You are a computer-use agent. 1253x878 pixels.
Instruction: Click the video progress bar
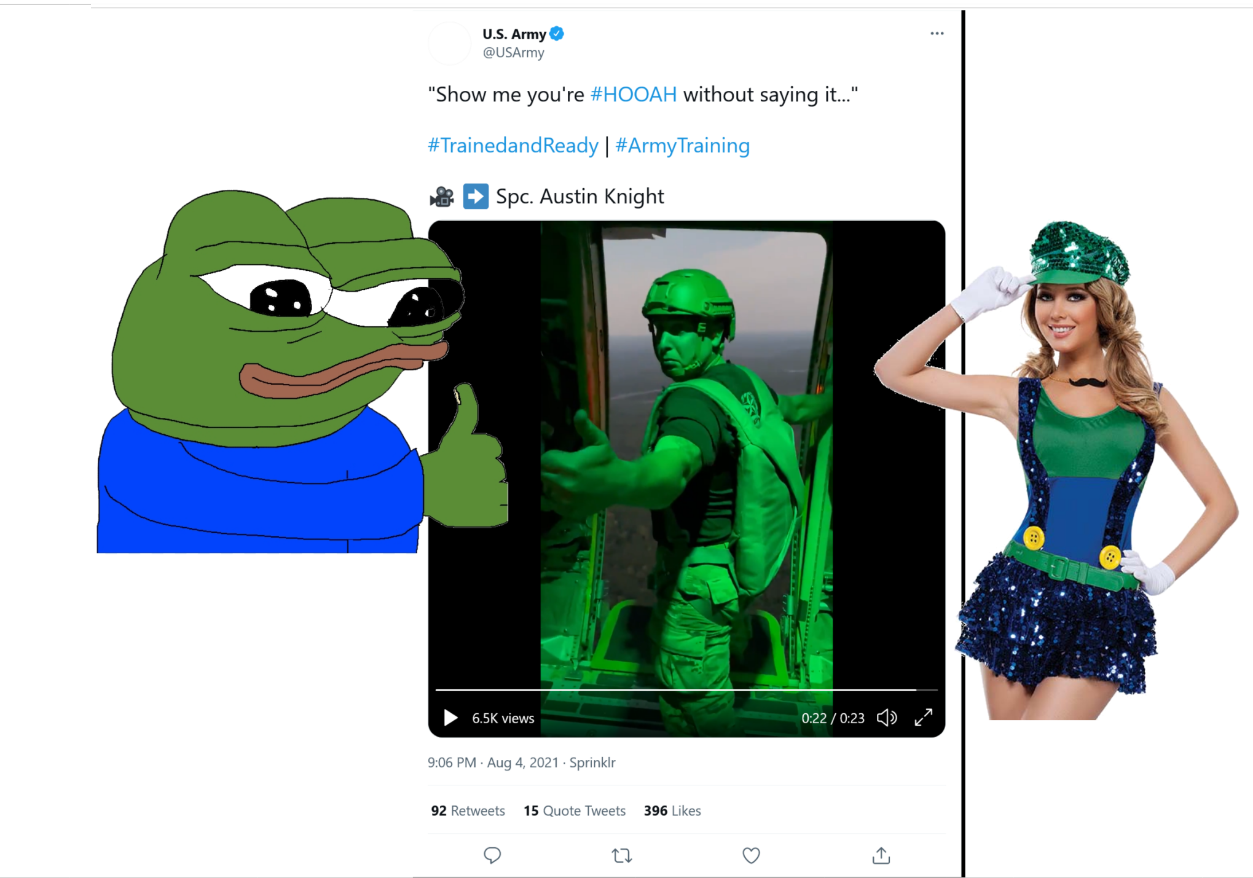[686, 691]
